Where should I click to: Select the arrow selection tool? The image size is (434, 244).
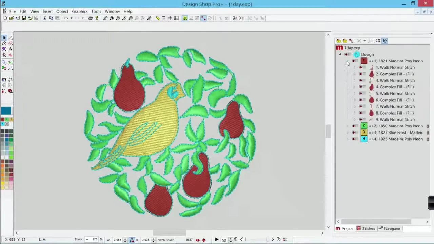click(x=4, y=37)
